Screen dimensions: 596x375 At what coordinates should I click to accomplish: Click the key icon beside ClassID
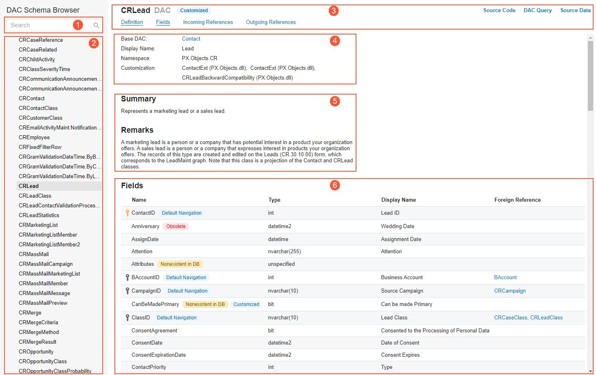tap(127, 318)
